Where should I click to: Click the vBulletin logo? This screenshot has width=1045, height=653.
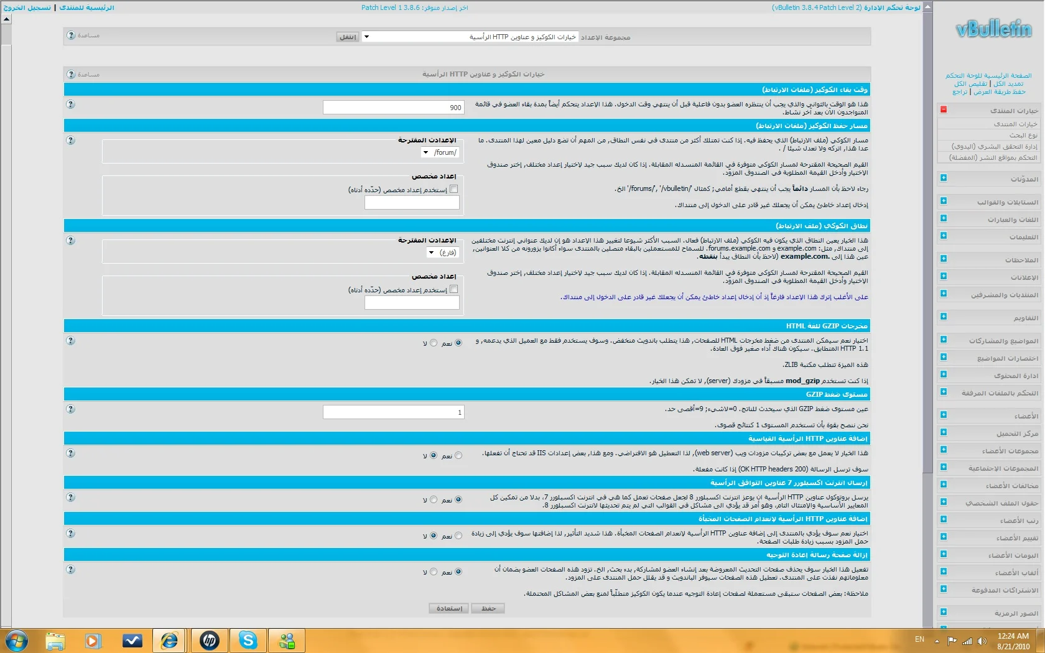pos(993,29)
